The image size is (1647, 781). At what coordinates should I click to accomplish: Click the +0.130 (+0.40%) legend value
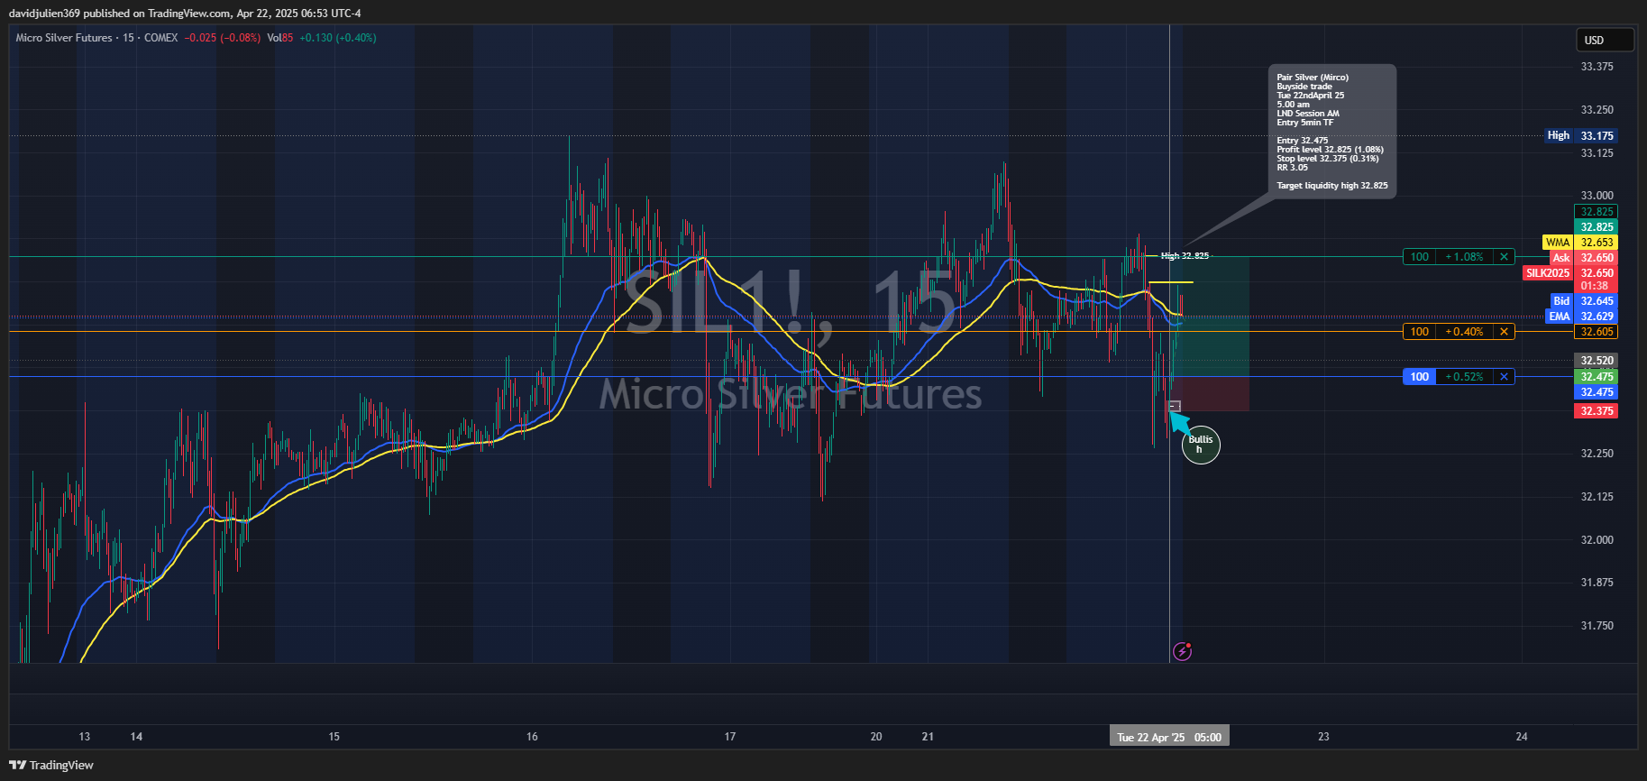[x=338, y=38]
